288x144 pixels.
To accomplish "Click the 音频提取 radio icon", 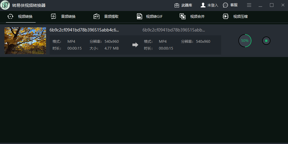I will (x=96, y=17).
